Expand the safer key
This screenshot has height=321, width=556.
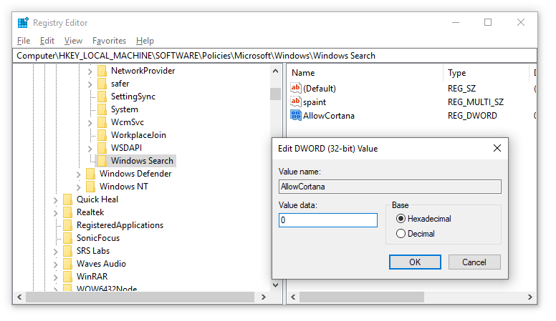click(90, 84)
